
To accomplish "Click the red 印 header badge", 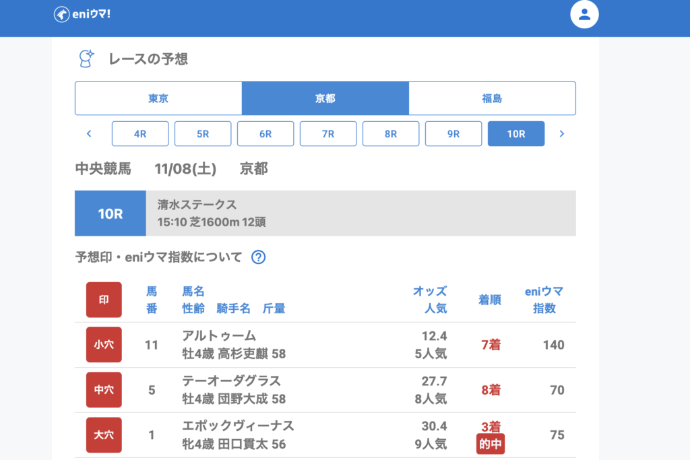I will [x=104, y=300].
